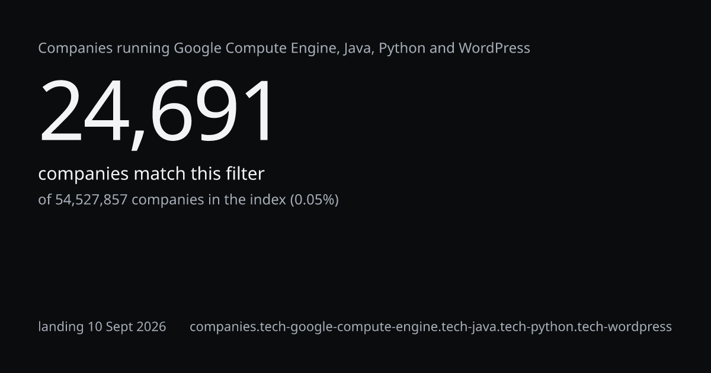Click the 54,527,857 total companies figure
This screenshot has width=711, height=373.
(x=91, y=200)
